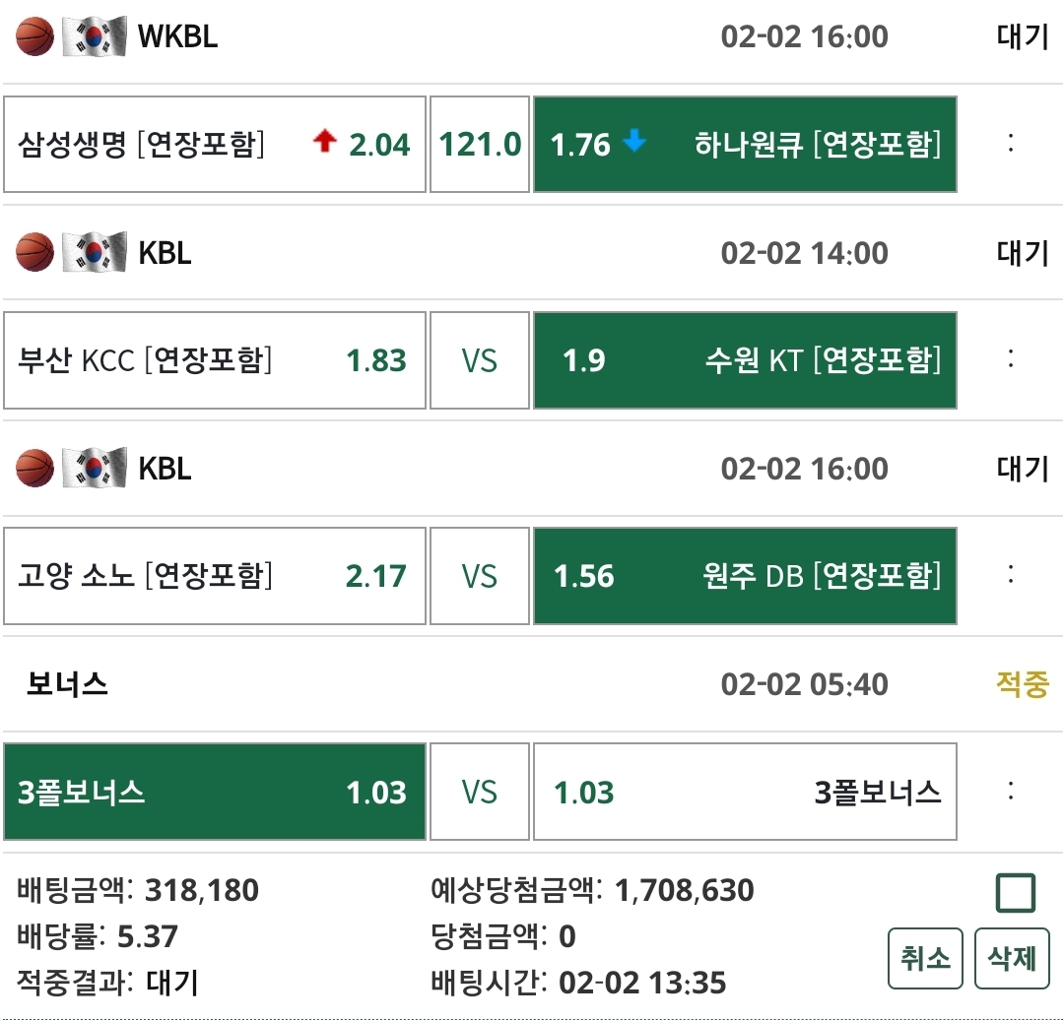Click the 121.0 handicap line cell
Viewport: 1064px width, 1020px height.
pos(480,144)
